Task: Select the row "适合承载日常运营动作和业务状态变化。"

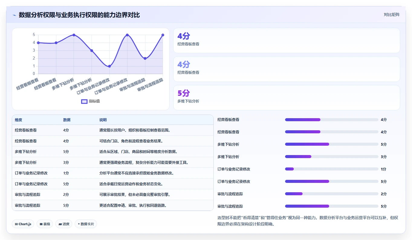Action: coord(113,184)
